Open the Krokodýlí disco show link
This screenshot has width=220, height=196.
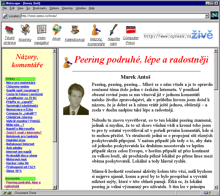coord(22,155)
